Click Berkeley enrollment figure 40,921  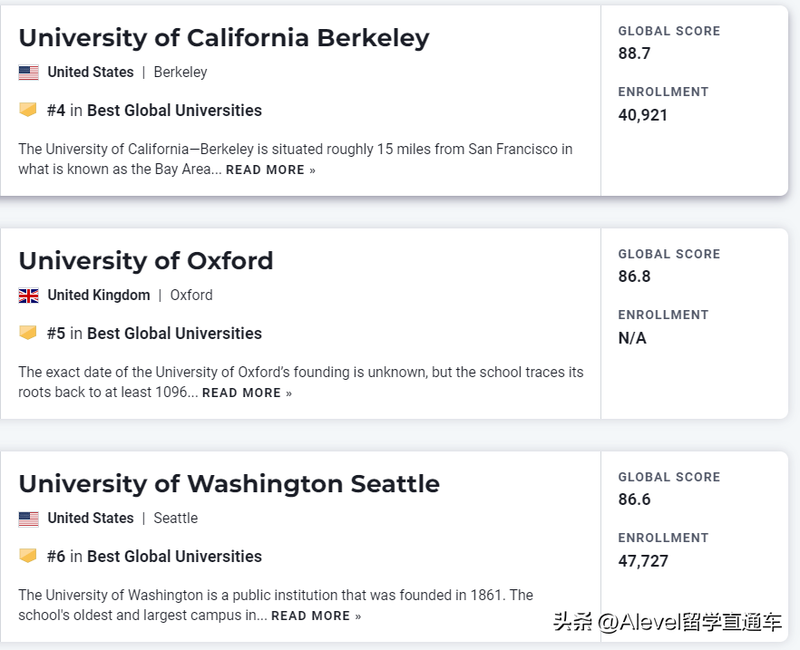pos(643,115)
